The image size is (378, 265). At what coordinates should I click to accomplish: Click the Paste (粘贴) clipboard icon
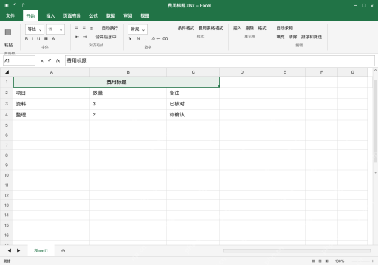[x=8, y=32]
